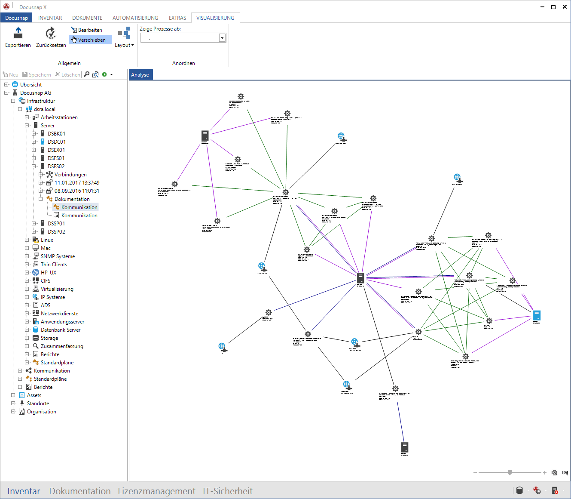Adjust the diagram zoom slider handle
Image resolution: width=571 pixels, height=499 pixels.
pos(510,472)
